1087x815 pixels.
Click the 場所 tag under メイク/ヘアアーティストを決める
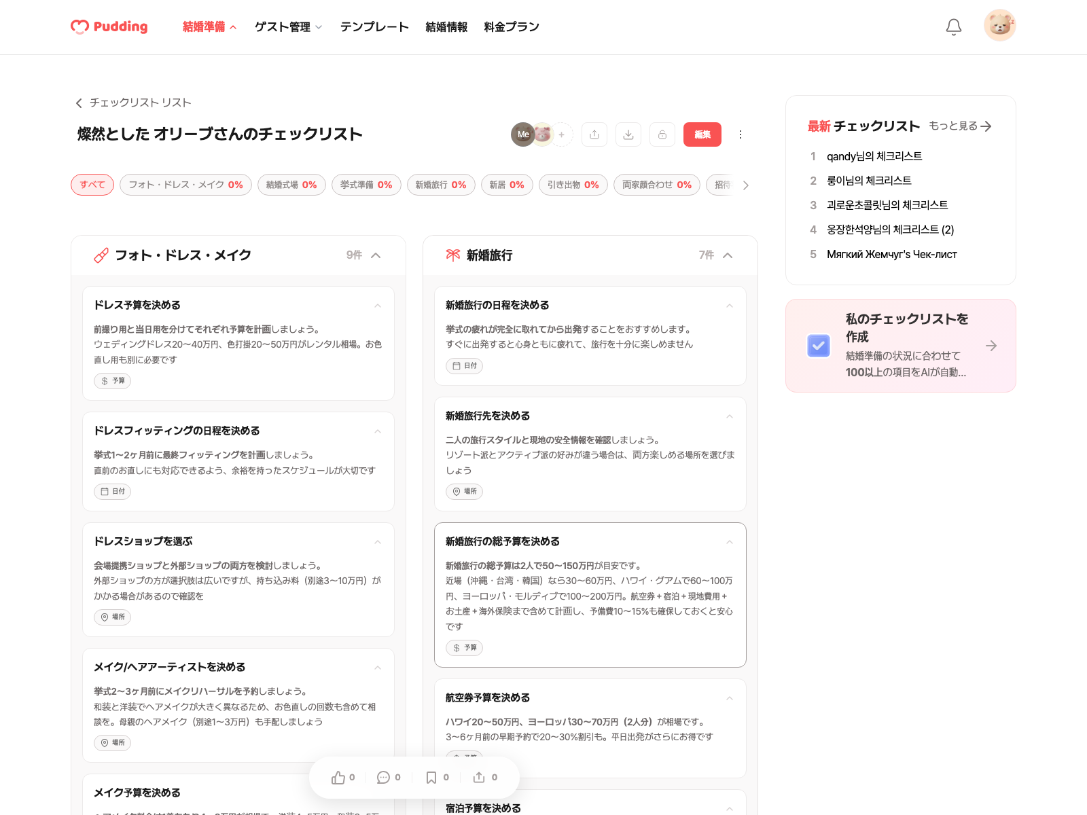(113, 743)
